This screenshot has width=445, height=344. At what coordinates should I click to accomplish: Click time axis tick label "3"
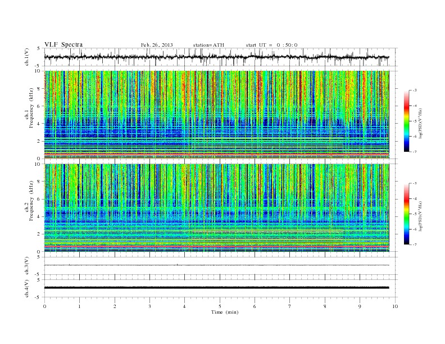pyautogui.click(x=149, y=306)
